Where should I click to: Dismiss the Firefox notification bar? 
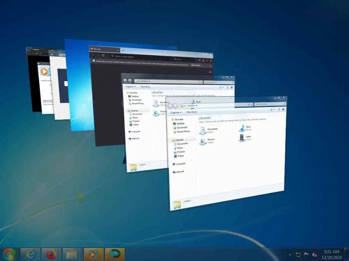211,66
